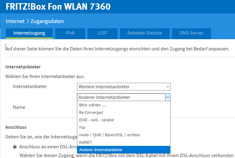Viewport: 235px width, 158px height.
Task: Switch to the Anbieter-Dienste tab
Action: coord(145,33)
